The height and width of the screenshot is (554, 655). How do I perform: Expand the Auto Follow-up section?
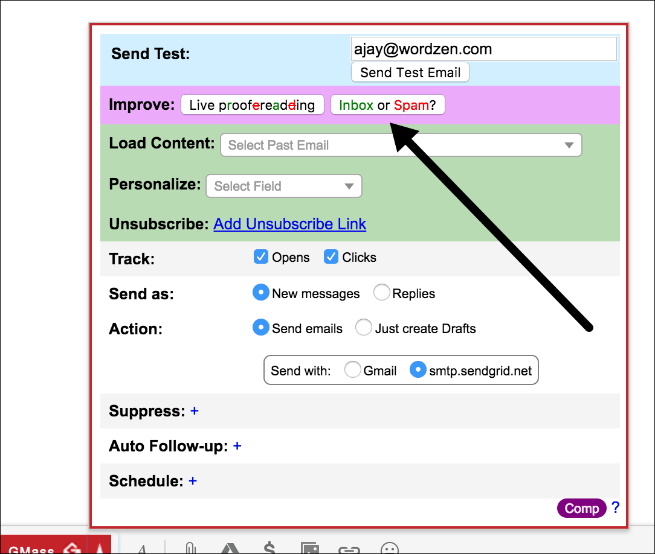[237, 445]
